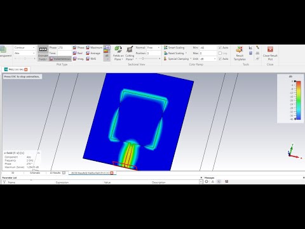Close the Parameter List panel
Viewport: 305px width, 229px height.
201,177
